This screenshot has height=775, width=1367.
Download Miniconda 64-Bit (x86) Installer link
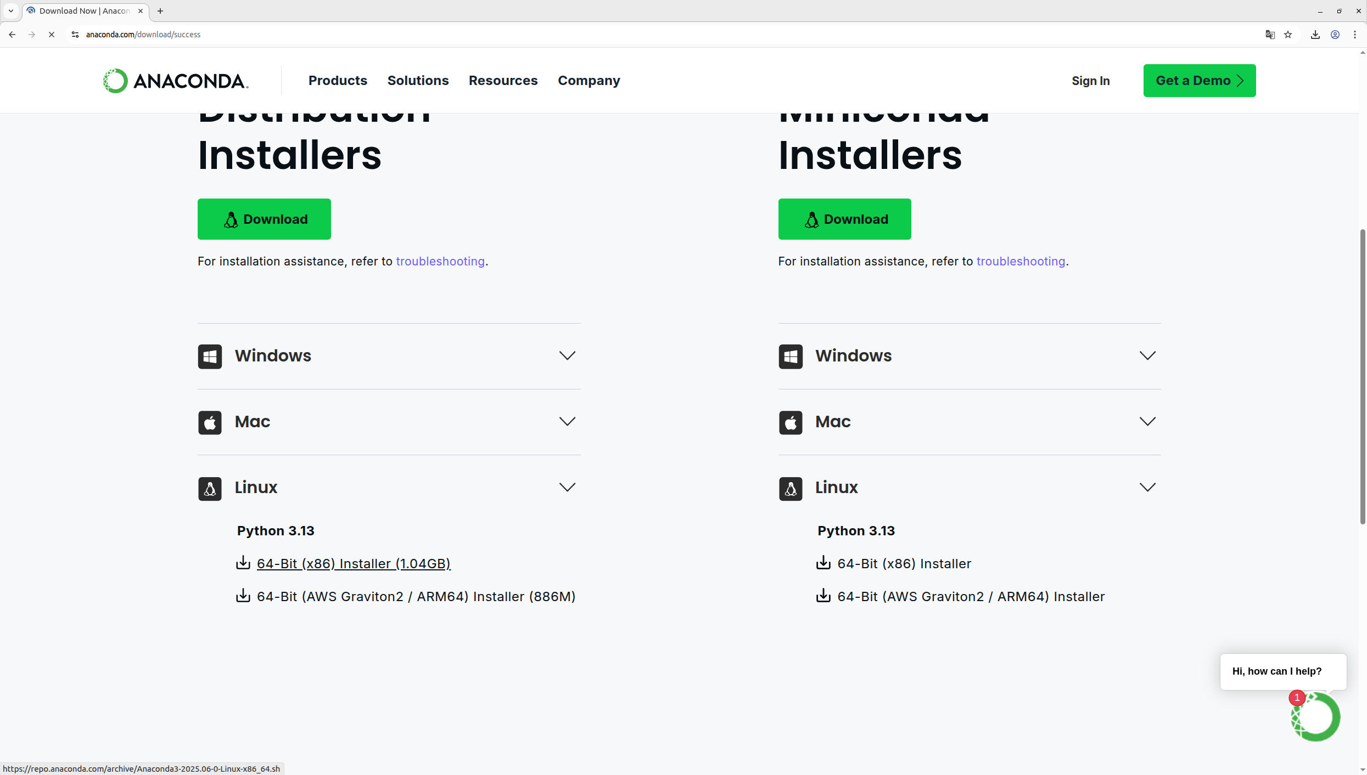click(x=904, y=564)
